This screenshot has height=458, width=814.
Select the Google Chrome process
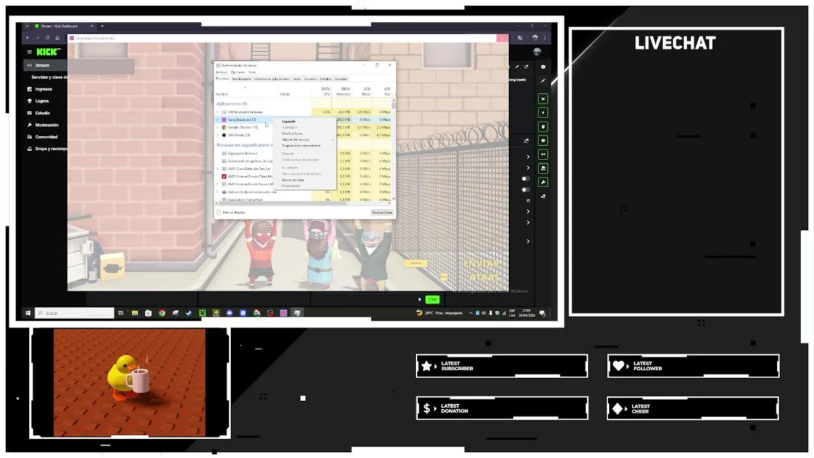pyautogui.click(x=243, y=127)
